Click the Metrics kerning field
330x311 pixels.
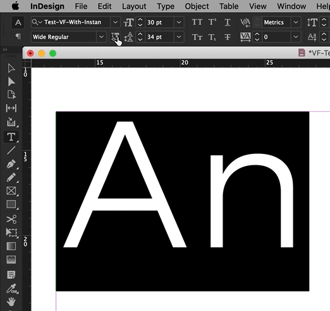click(x=277, y=22)
